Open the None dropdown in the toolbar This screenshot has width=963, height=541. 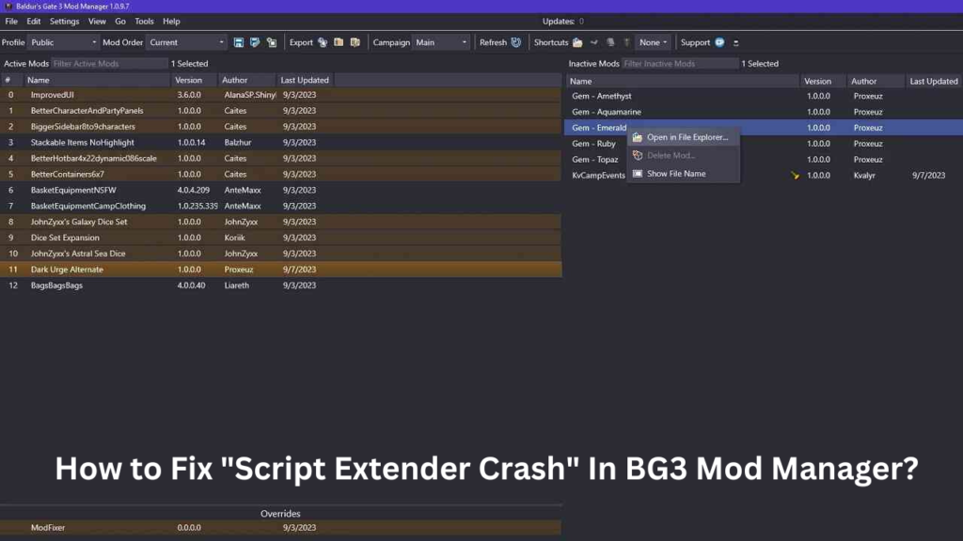pyautogui.click(x=653, y=41)
